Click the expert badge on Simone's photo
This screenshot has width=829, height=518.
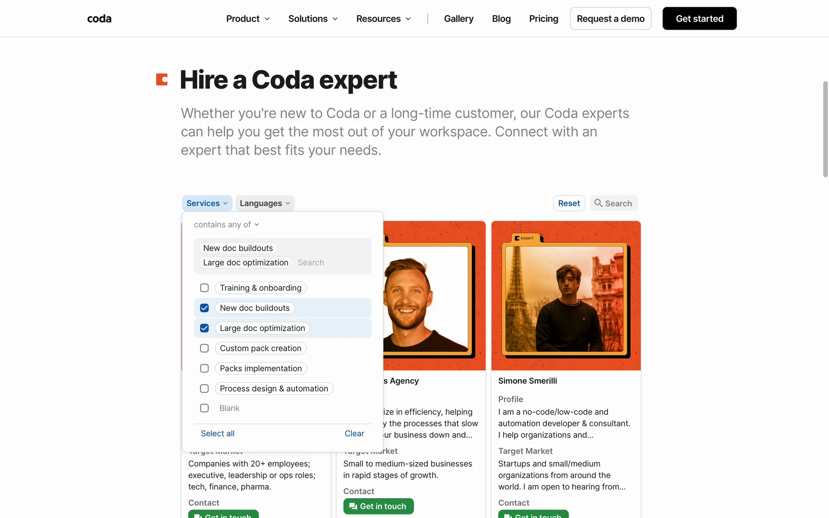pos(524,238)
